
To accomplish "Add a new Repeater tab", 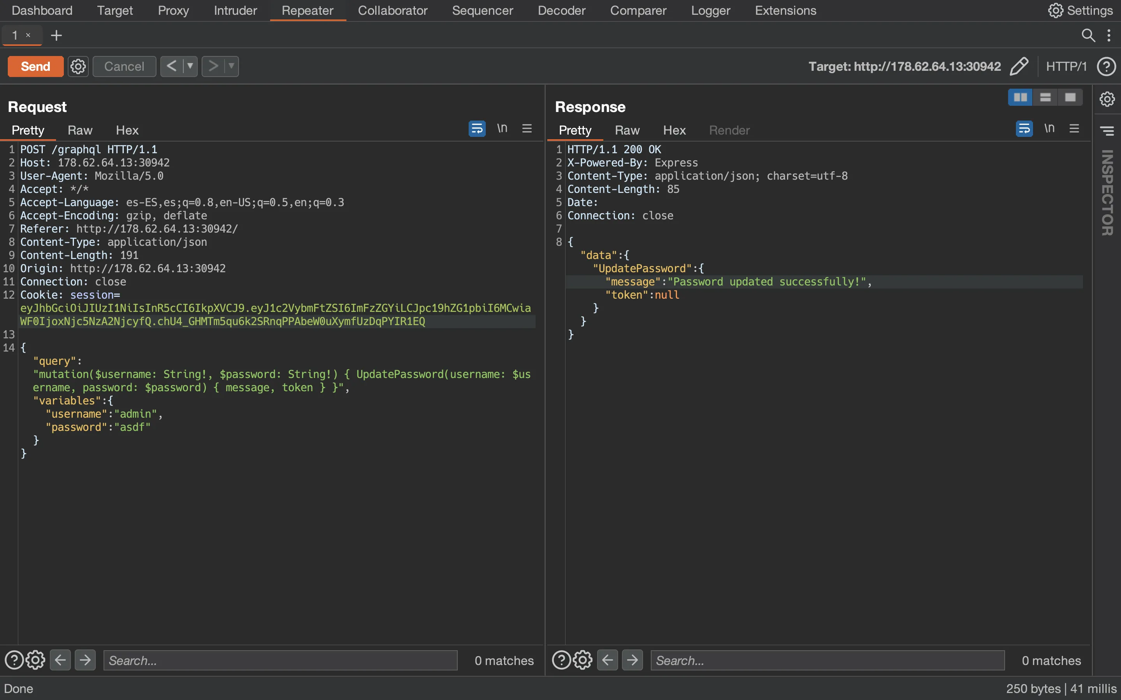I will point(56,35).
